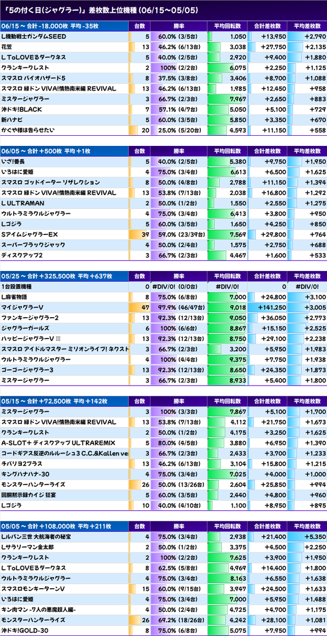The width and height of the screenshot is (327, 636).
Task: Select ハッピージャグラーV III machine name
Action: click(31, 338)
